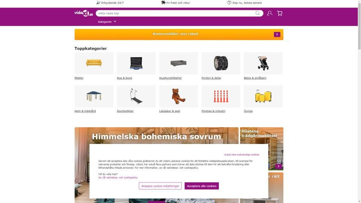Image resolution: width=361 pixels, height=203 pixels.
Task: Open the shopping cart icon
Action: coord(280,14)
